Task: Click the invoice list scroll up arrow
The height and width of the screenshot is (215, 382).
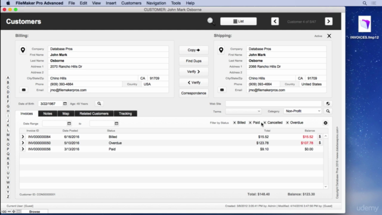Action: (x=325, y=136)
